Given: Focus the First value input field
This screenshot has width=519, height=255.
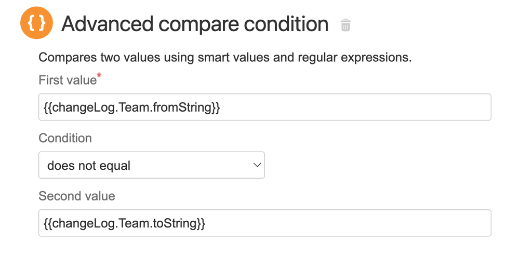Looking at the screenshot, I should tap(265, 107).
